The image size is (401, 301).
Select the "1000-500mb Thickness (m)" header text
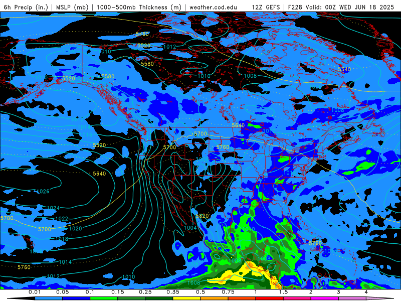(x=139, y=7)
